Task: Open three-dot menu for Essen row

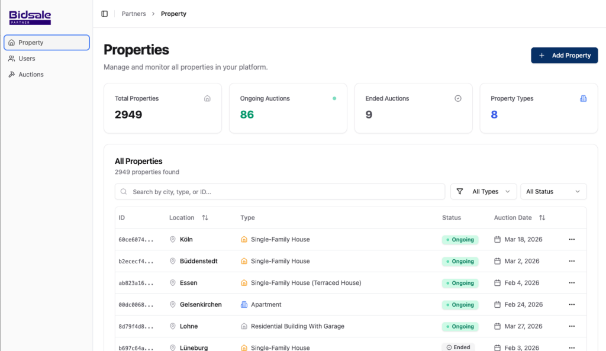Action: (x=572, y=283)
